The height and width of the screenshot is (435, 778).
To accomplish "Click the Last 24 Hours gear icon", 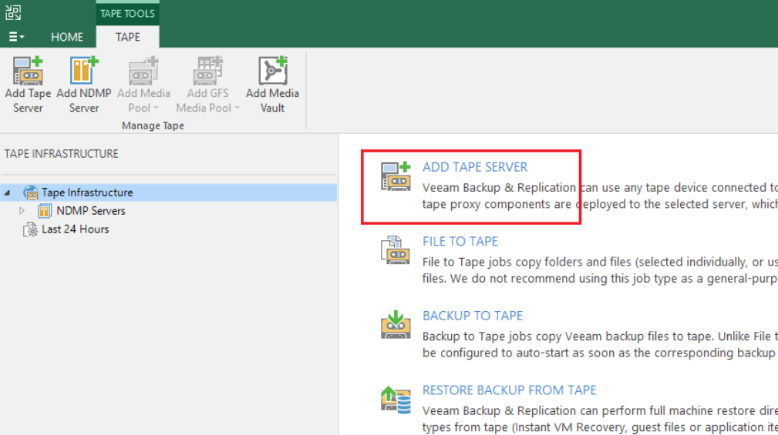I will pyautogui.click(x=30, y=229).
